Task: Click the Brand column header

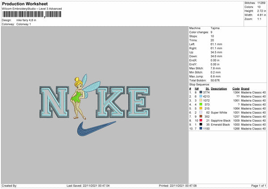Action: pos(245,89)
